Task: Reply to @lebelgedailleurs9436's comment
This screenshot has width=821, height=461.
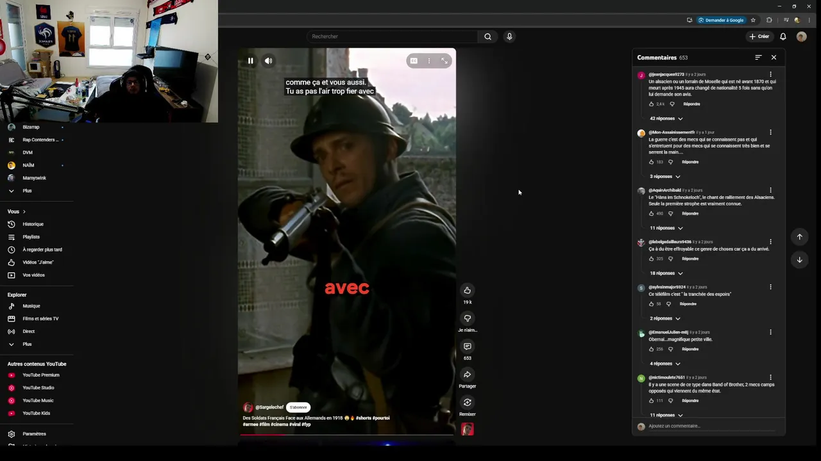Action: tap(690, 259)
